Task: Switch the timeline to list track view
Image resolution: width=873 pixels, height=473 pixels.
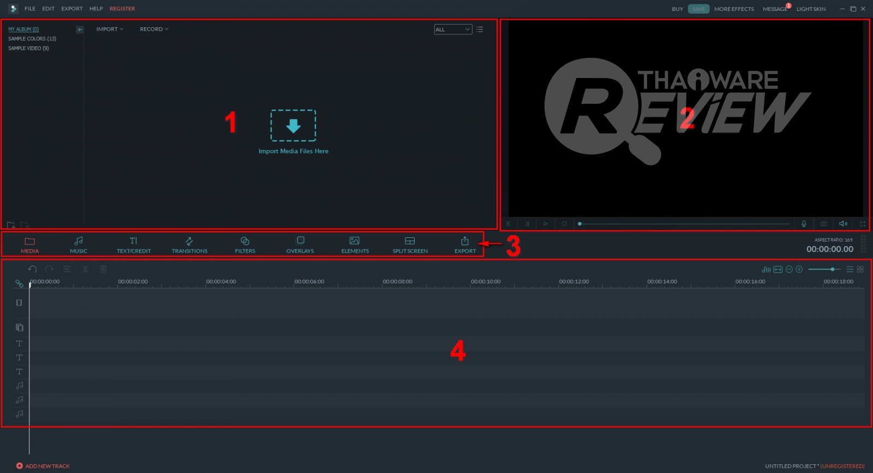Action: (x=850, y=270)
